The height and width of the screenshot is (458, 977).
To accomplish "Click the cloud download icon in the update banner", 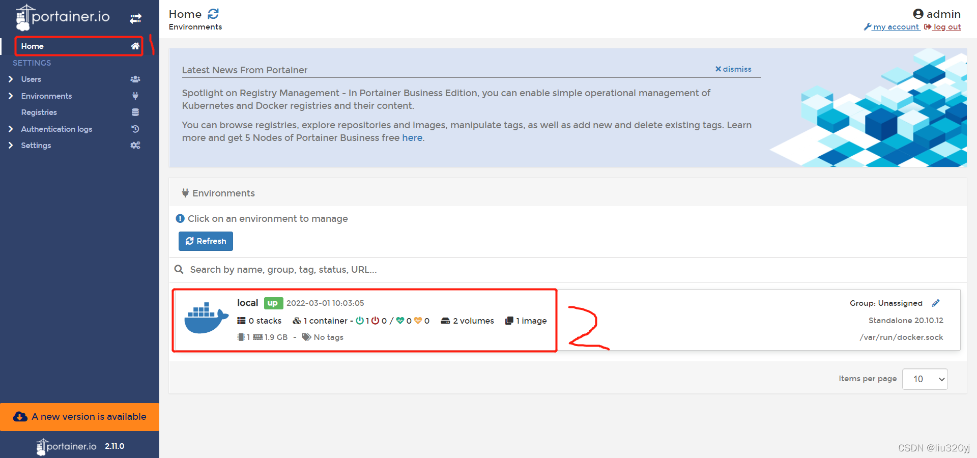I will tap(20, 417).
